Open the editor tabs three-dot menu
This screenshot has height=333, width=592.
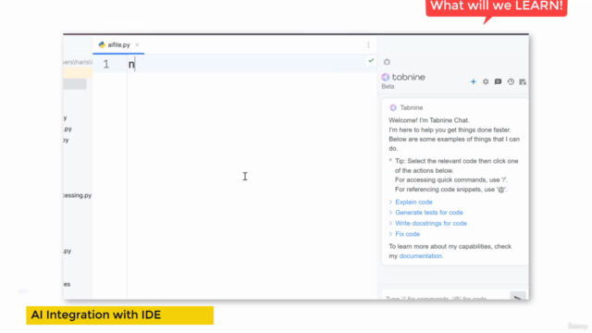pyautogui.click(x=368, y=45)
